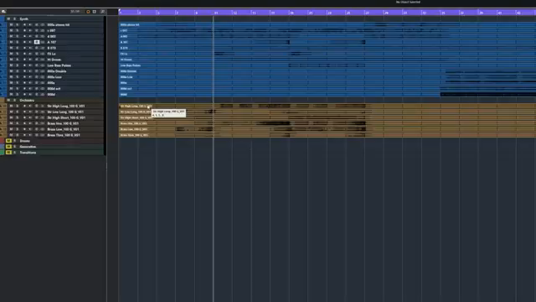Screen dimensions: 536x302
Task: Solo the Transitions folder
Action: tap(14, 153)
